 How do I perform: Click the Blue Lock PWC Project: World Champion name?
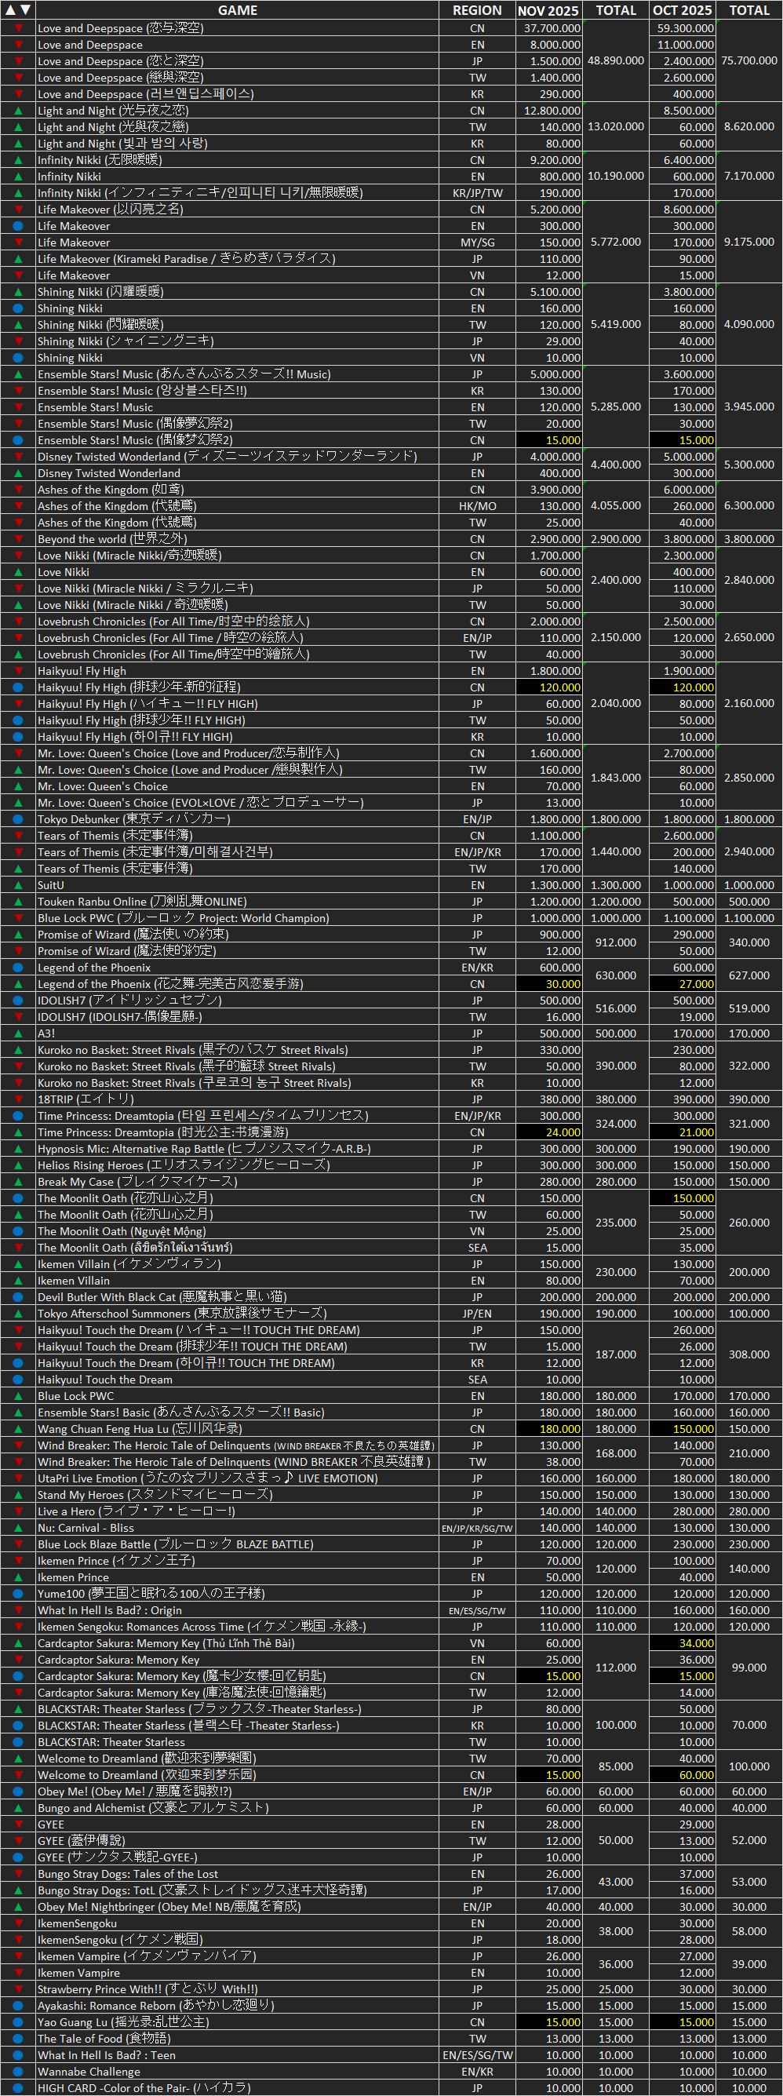184,918
